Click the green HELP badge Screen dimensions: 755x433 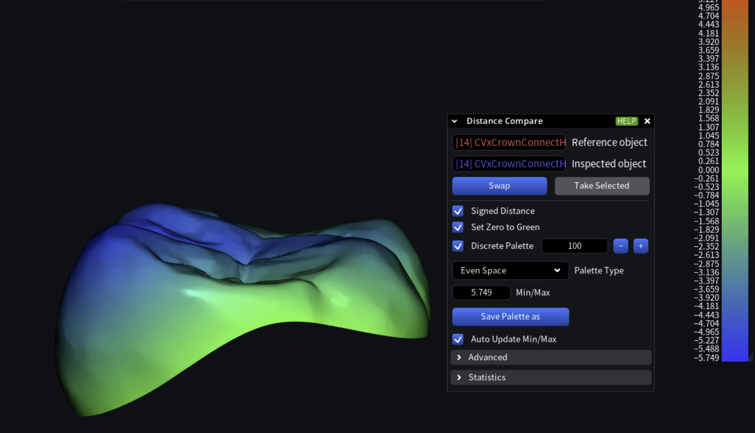pos(626,121)
